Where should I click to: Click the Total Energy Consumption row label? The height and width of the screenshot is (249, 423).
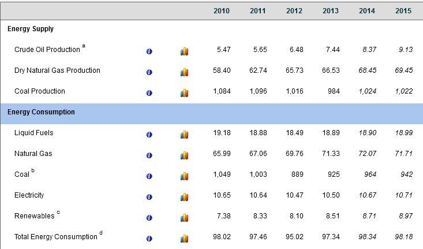(56, 237)
